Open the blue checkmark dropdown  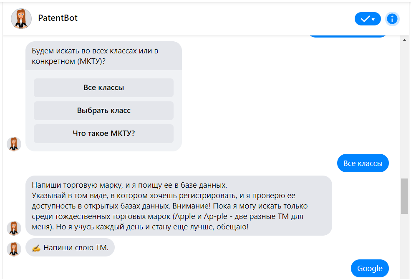point(368,19)
